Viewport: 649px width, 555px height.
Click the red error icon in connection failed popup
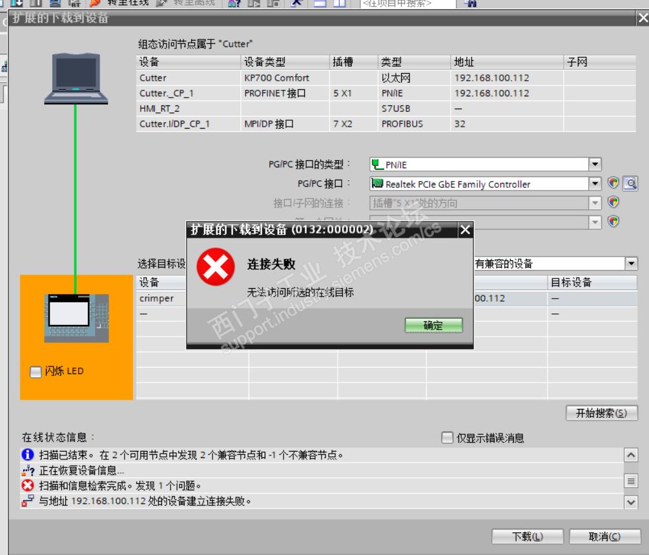coord(215,267)
